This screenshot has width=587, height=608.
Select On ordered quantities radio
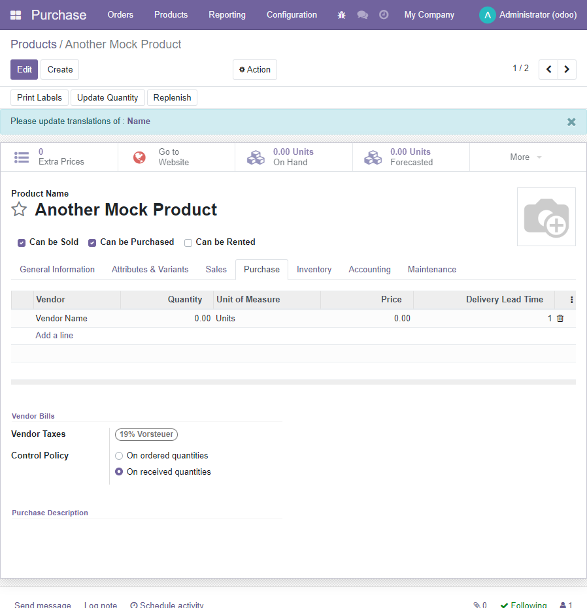pos(119,456)
